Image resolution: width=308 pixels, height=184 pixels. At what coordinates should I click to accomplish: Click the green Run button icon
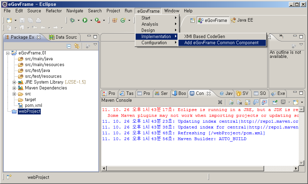coord(85,21)
